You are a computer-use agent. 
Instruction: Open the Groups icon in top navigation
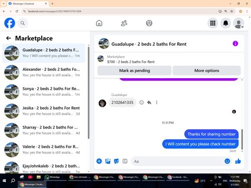coord(149,23)
